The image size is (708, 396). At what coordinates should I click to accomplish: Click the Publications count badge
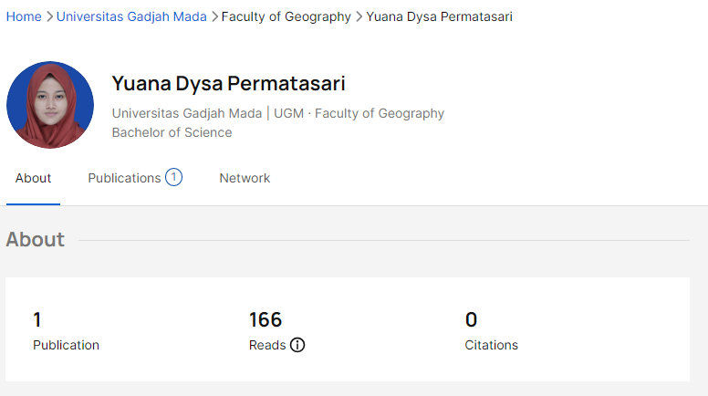173,178
